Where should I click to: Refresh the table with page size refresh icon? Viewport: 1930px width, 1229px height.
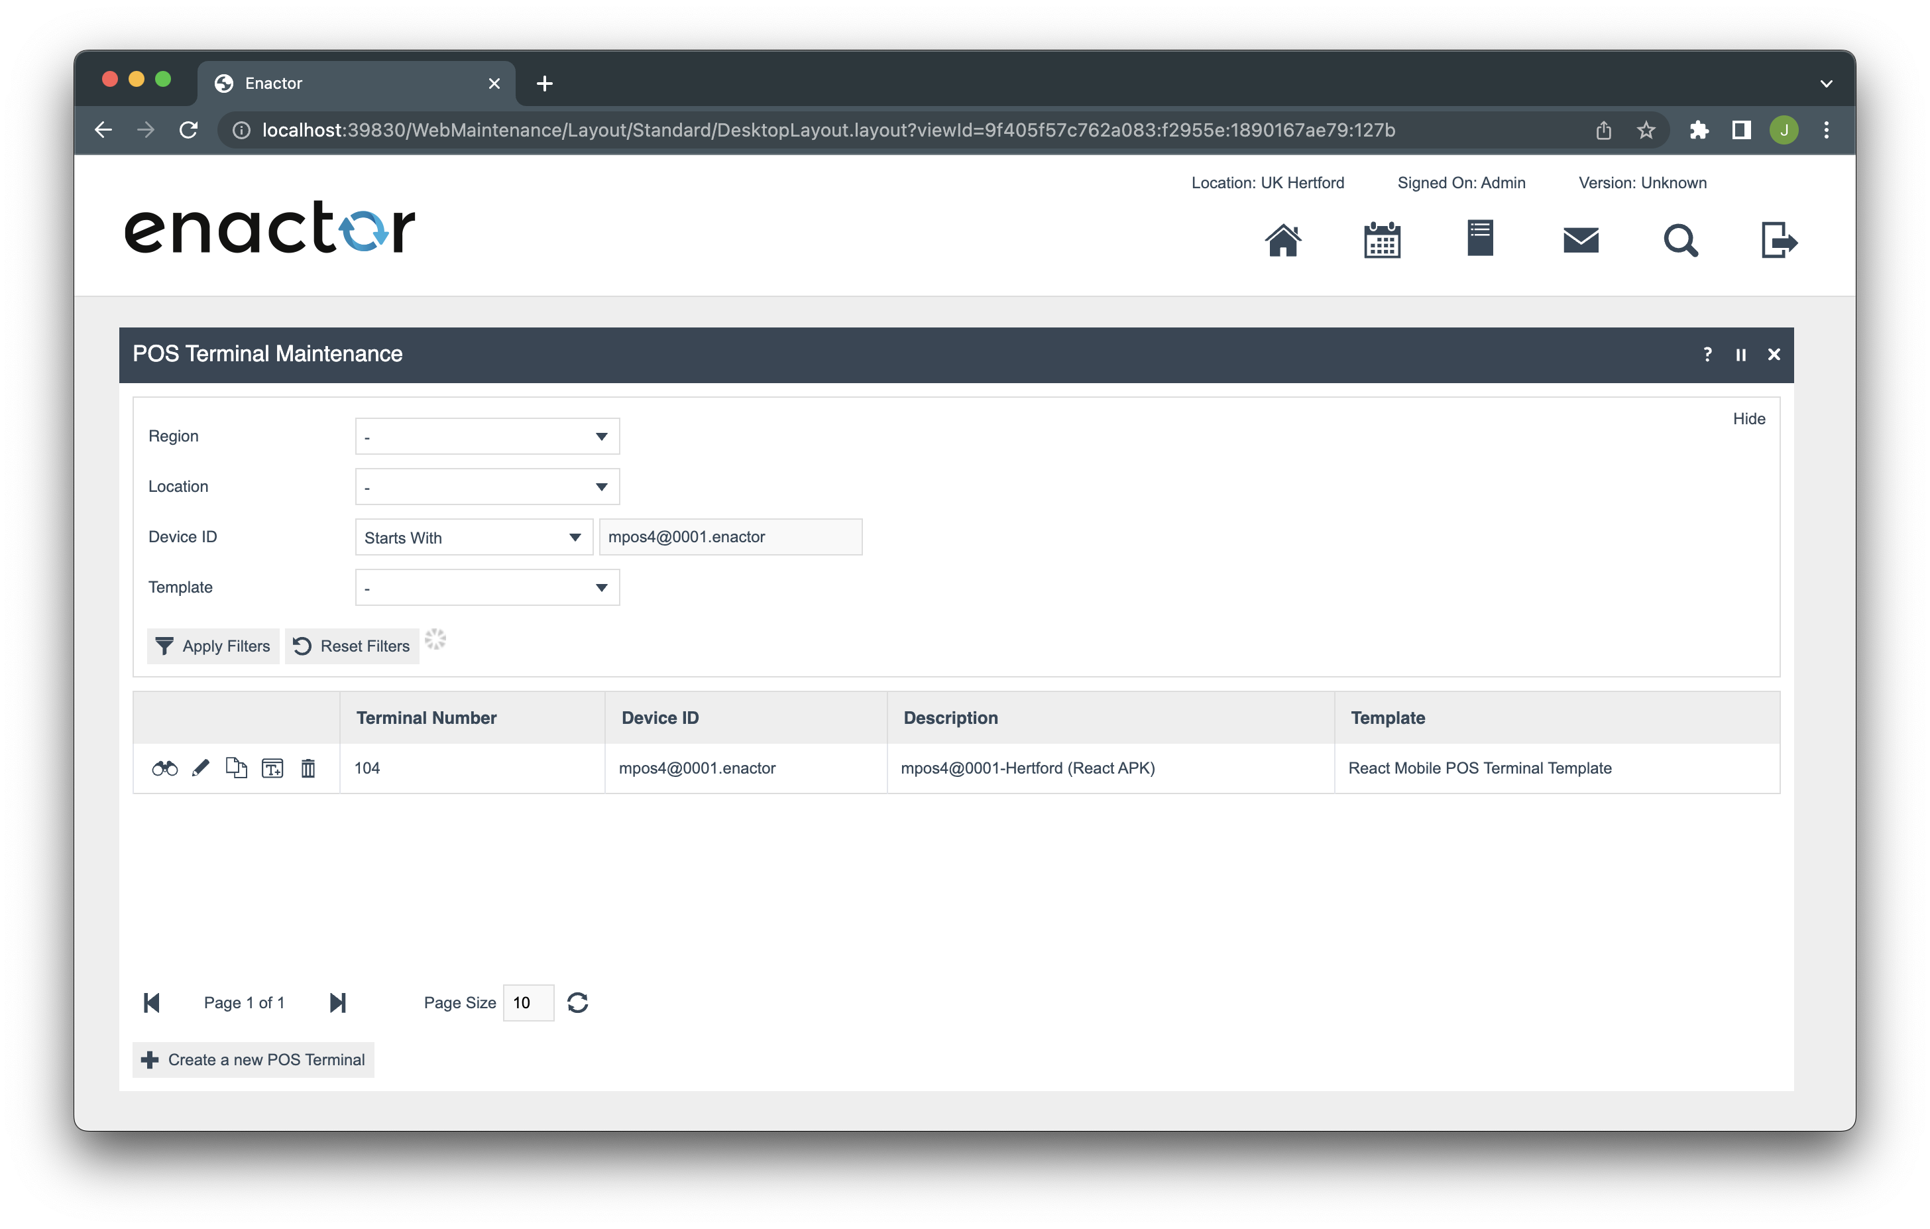tap(577, 1002)
